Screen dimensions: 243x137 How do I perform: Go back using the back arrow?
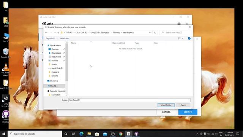[46, 33]
